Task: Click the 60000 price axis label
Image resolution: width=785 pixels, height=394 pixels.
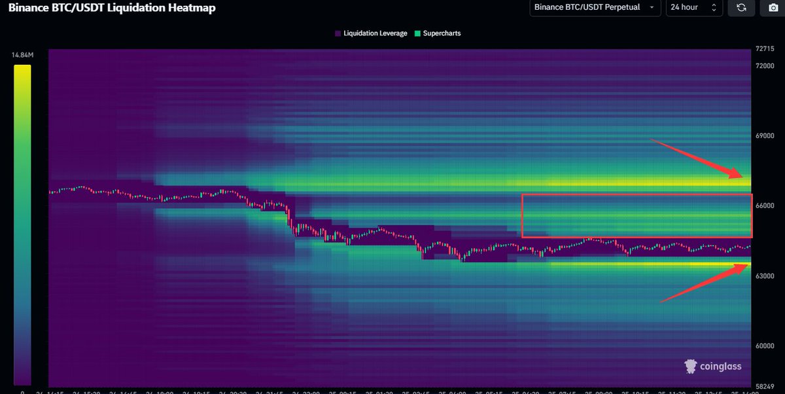Action: tap(765, 346)
